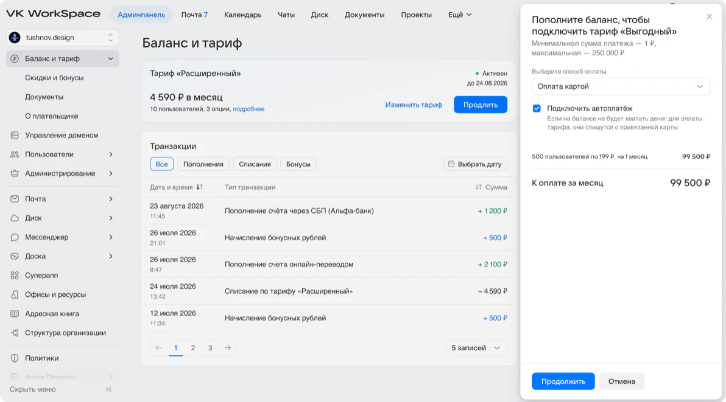
Task: Open the подробнее tariff details link
Action: click(x=248, y=109)
